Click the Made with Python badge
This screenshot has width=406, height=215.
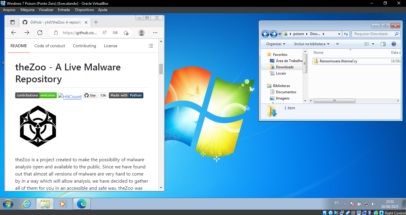(126, 95)
